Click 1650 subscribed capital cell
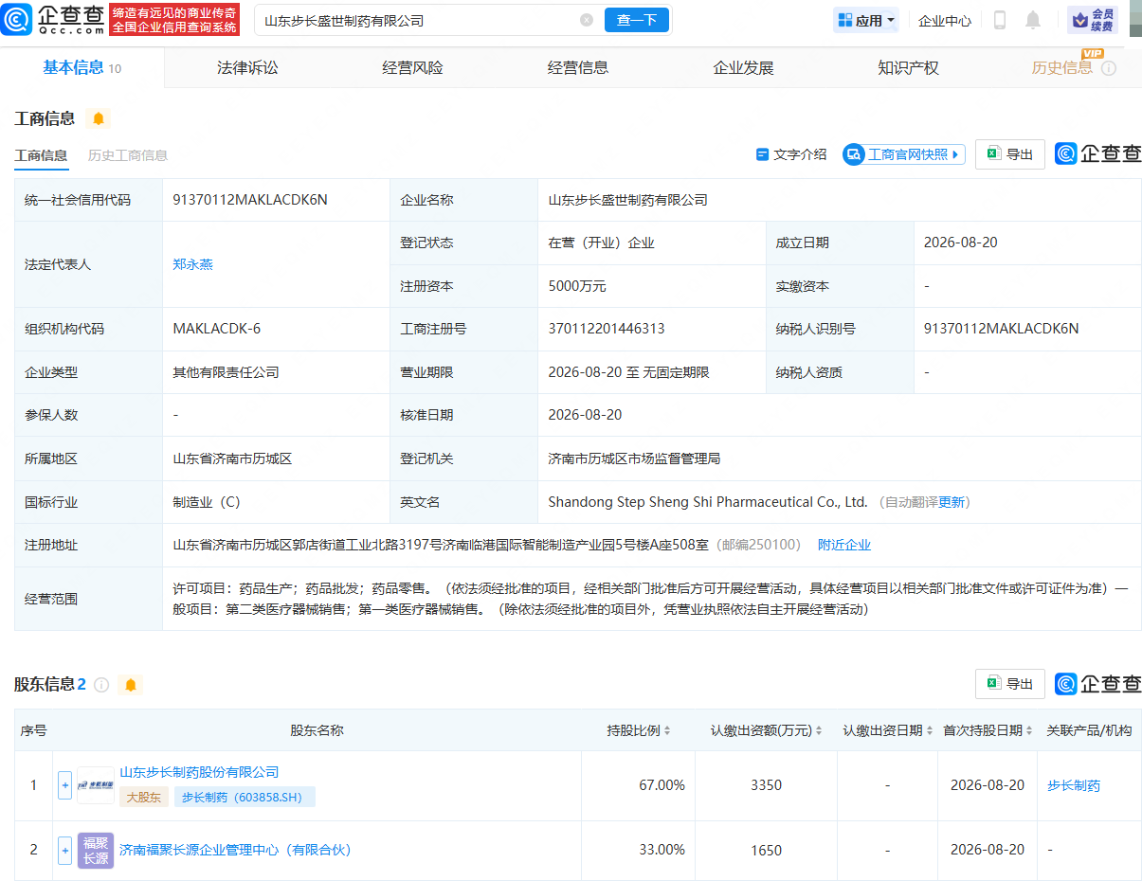Screen dimensions: 1142x881 pos(766,850)
